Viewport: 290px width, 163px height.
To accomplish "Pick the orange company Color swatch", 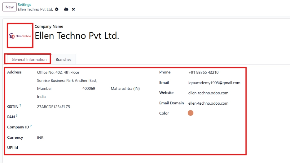I will [x=191, y=113].
